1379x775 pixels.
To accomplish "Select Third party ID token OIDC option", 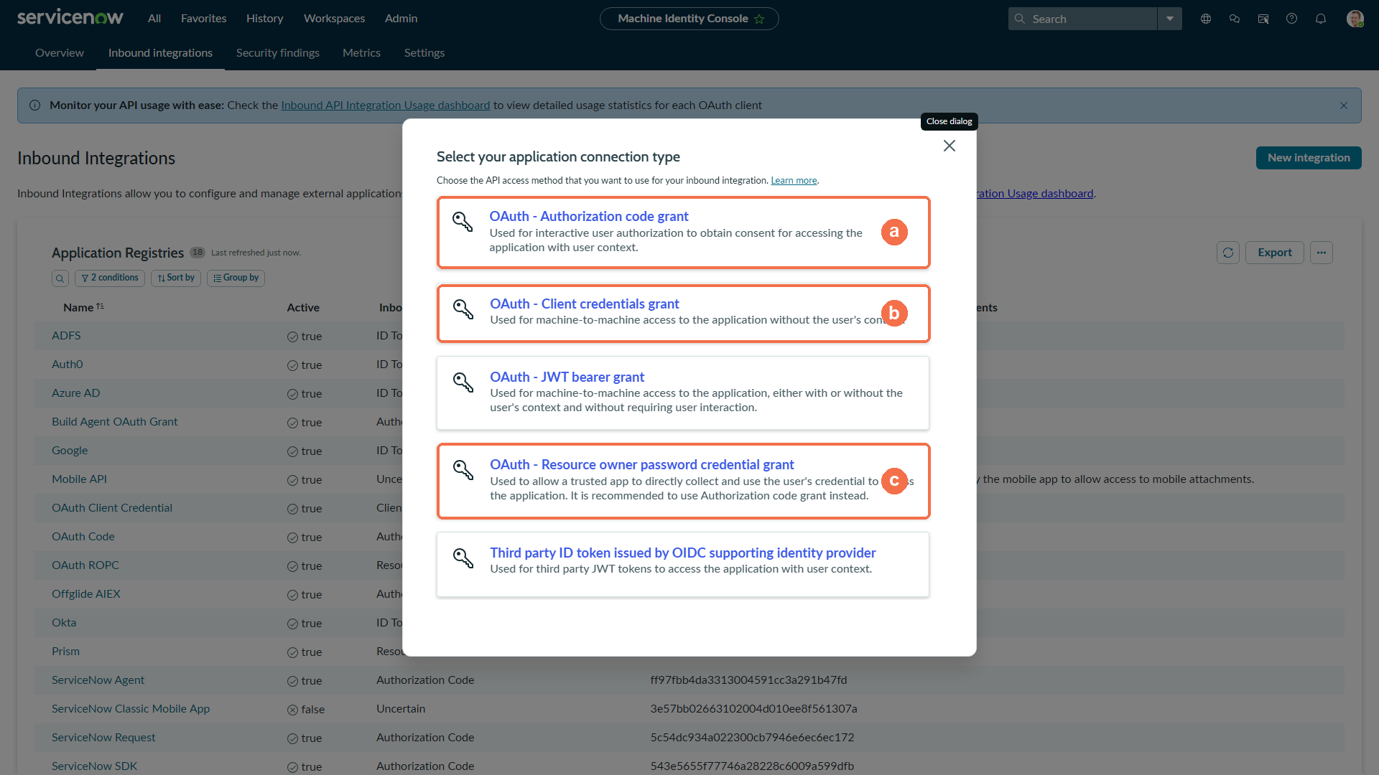I will 683,565.
